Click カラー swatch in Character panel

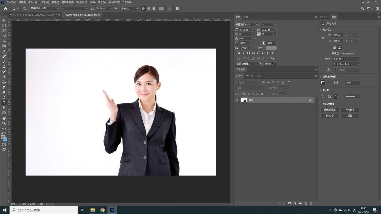271,48
